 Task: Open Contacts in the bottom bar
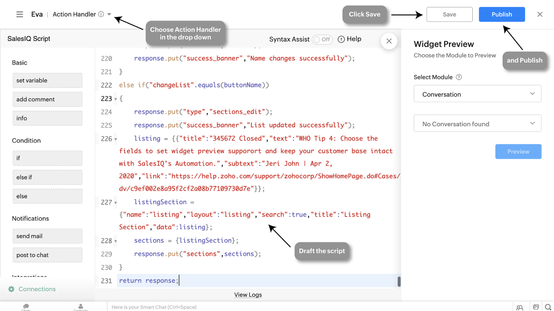[81, 307]
